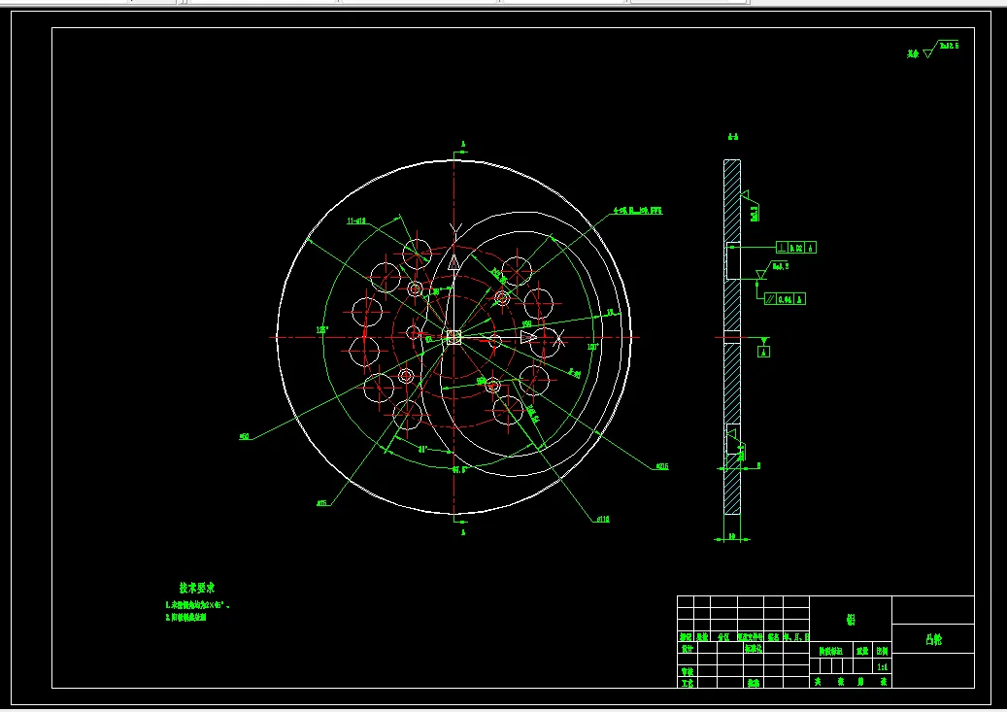Select the 重量 title block cell
Viewport: 1007px width, 712px height.
(862, 651)
